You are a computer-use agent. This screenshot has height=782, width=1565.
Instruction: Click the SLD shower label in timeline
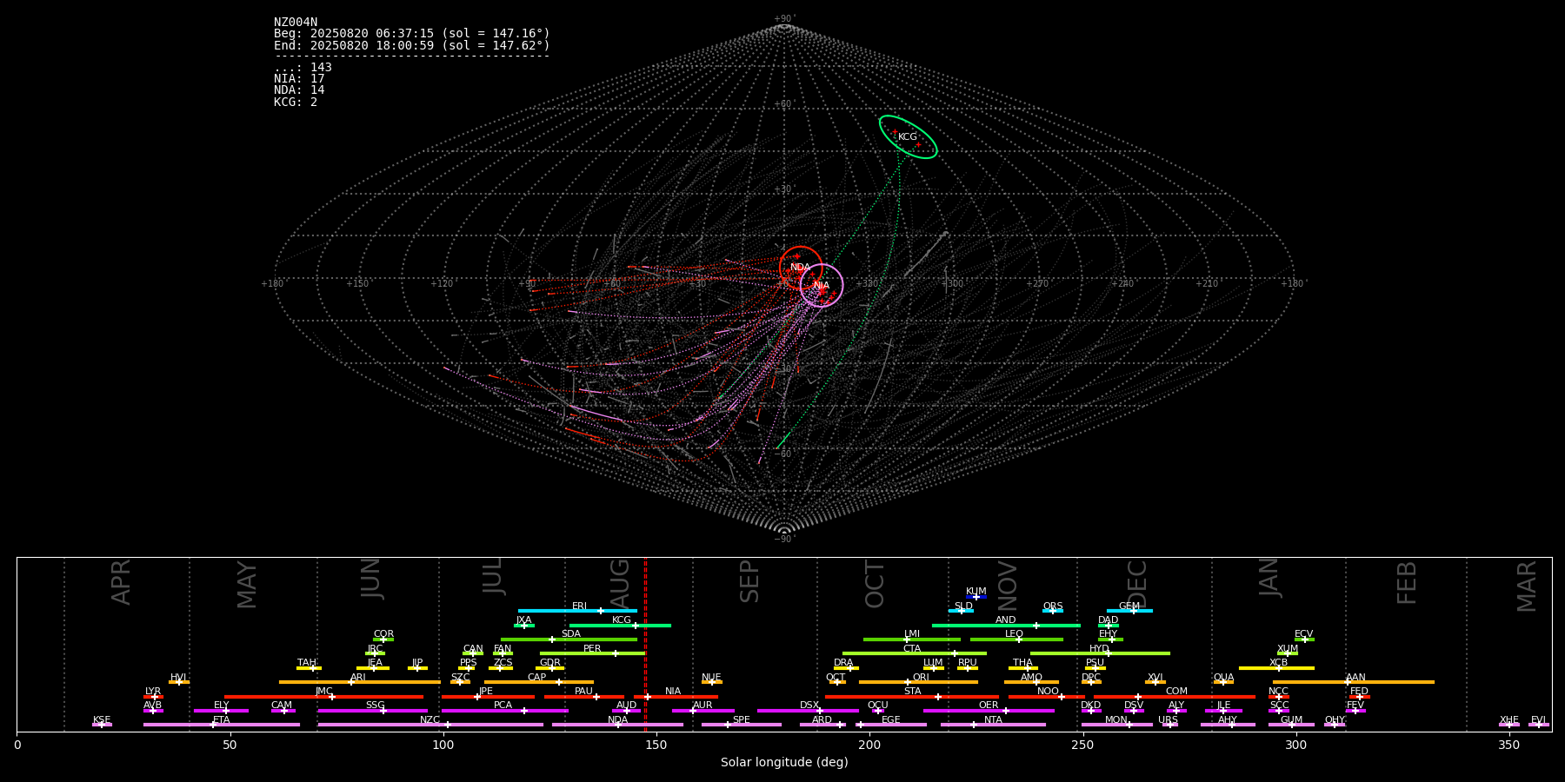(963, 606)
